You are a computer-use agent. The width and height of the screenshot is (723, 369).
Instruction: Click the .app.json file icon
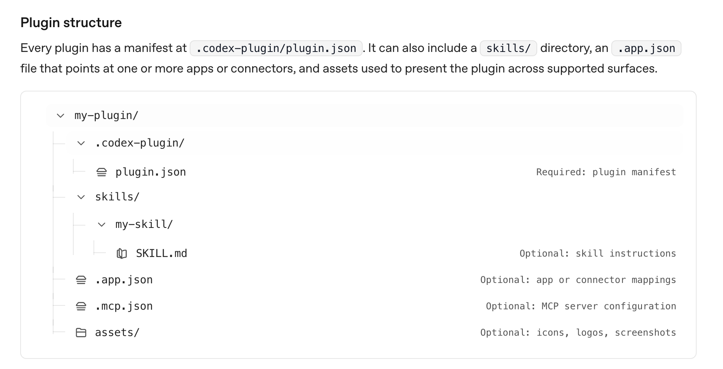click(81, 280)
